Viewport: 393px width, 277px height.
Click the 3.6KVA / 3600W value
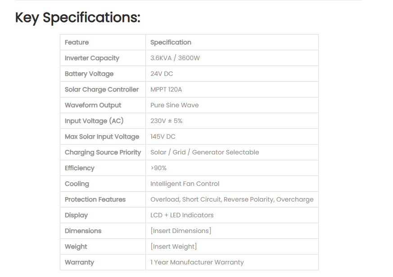click(175, 58)
